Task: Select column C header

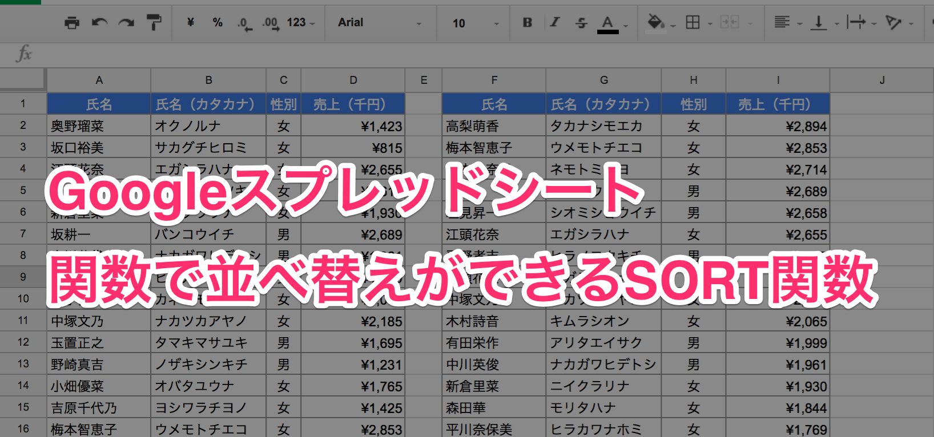Action: coord(284,80)
